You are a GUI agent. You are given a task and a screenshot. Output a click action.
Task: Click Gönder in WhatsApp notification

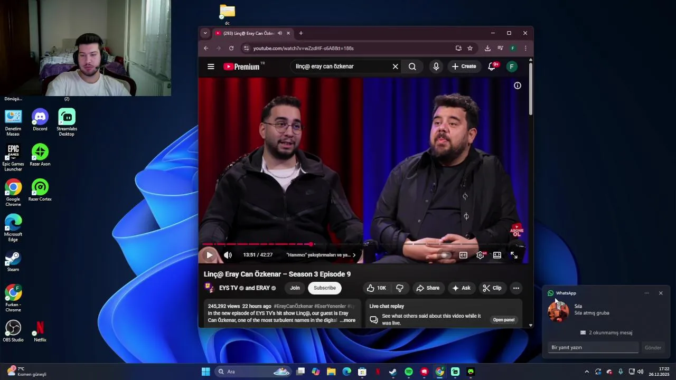coord(653,347)
